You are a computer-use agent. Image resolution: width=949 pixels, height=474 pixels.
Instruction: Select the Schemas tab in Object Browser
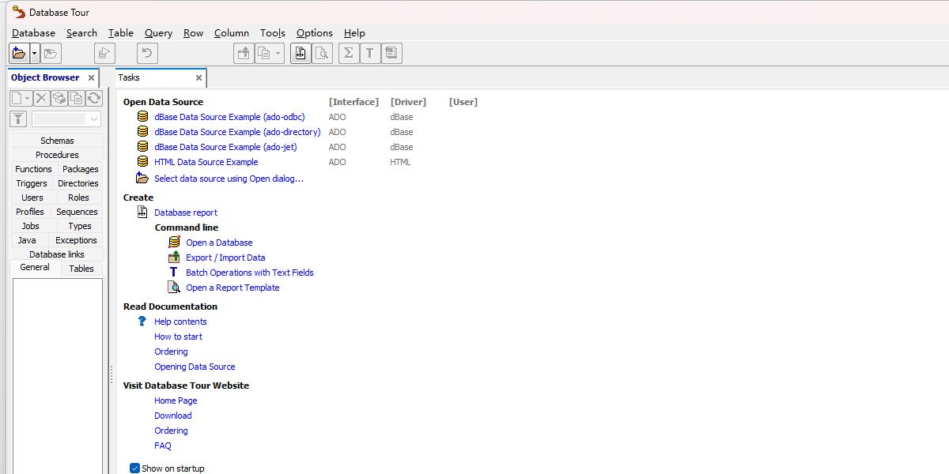tap(57, 141)
